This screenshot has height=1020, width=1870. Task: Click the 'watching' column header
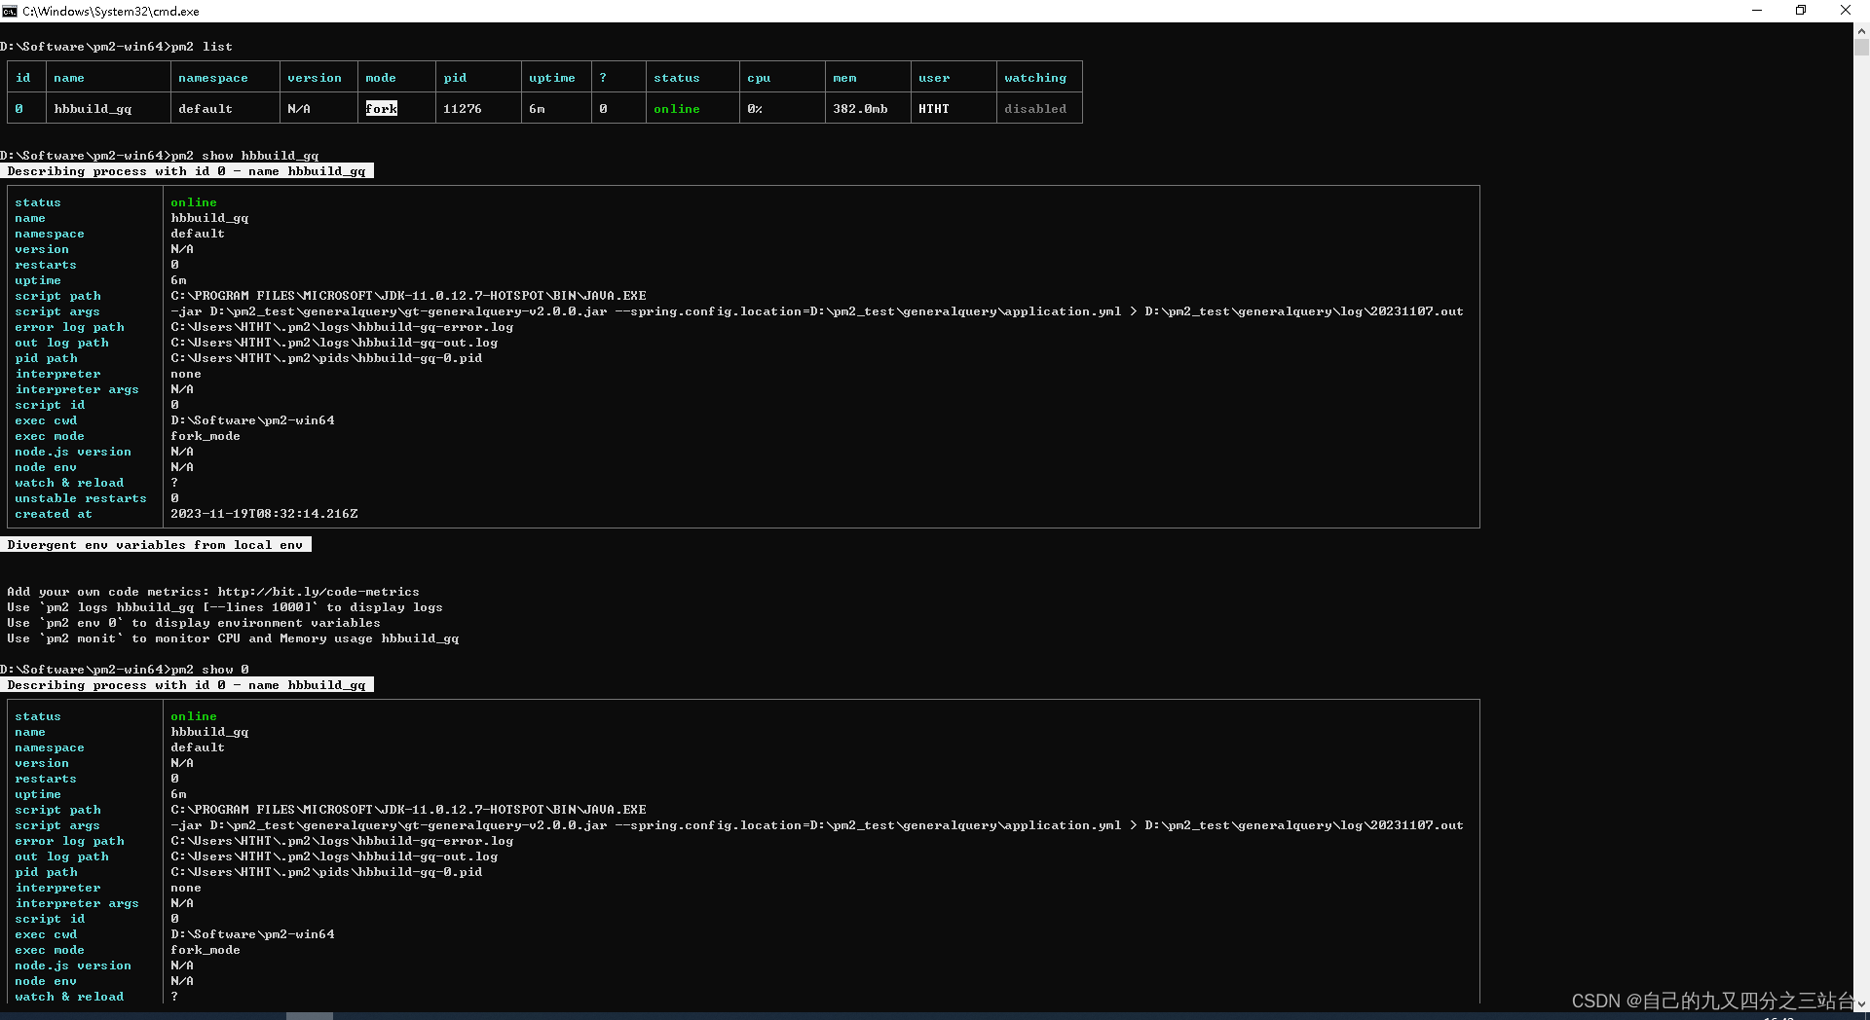click(1035, 78)
